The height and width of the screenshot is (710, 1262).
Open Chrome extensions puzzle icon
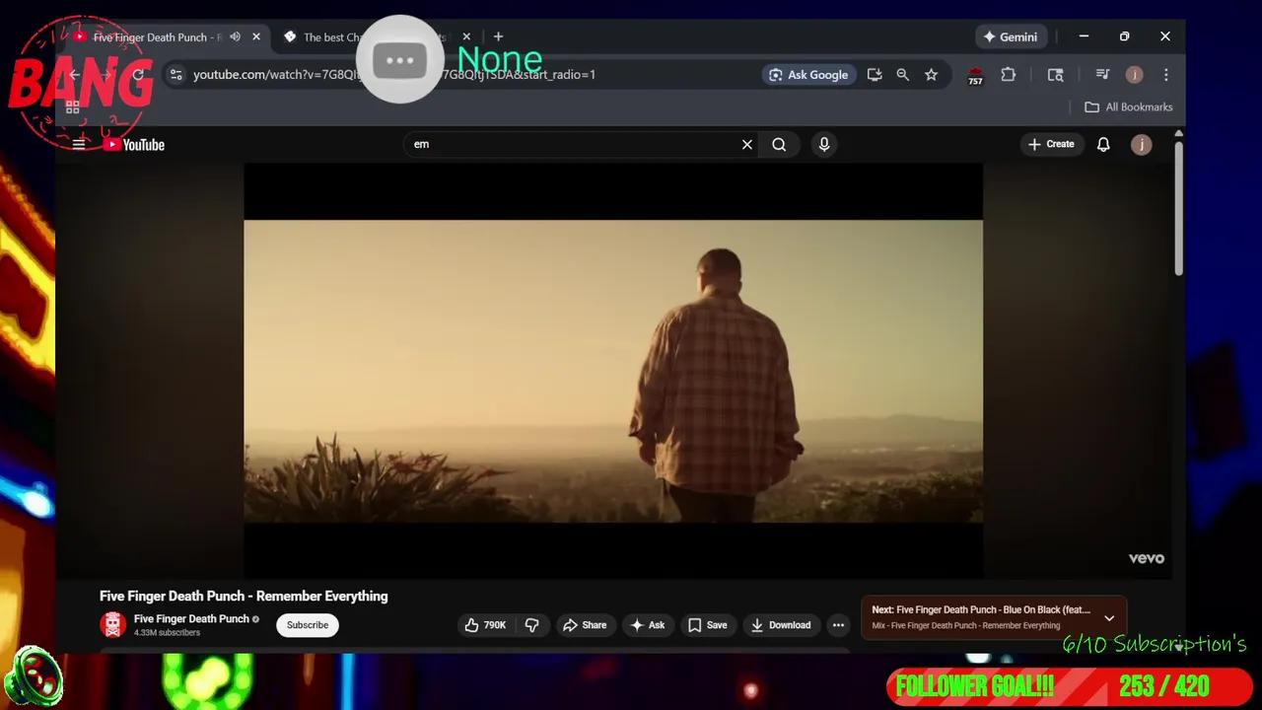pyautogui.click(x=1008, y=75)
